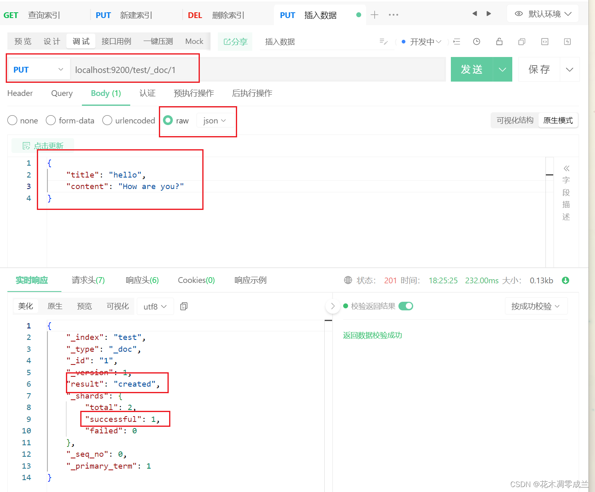Select the form-data radio button

(51, 120)
